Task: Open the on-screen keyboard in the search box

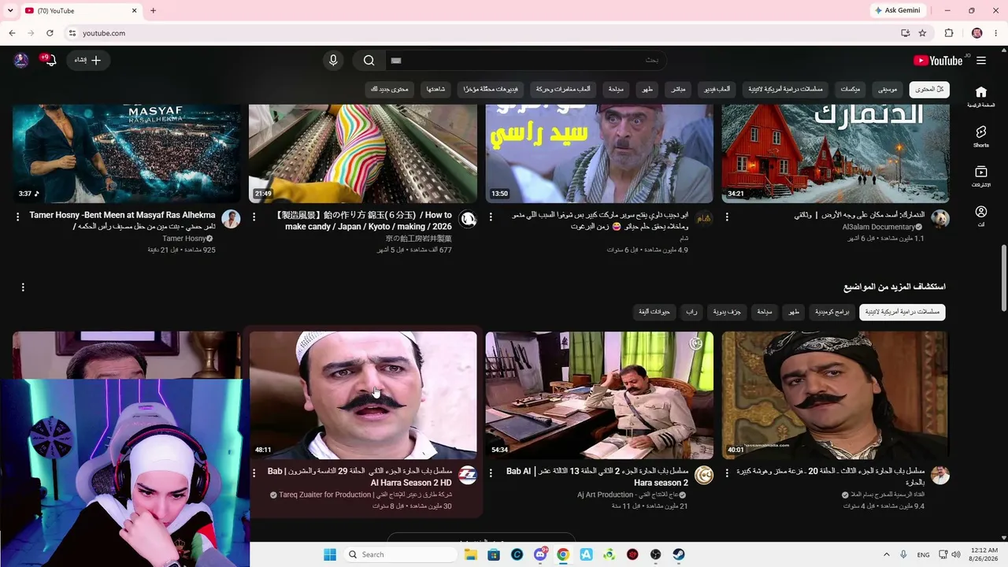Action: click(396, 61)
